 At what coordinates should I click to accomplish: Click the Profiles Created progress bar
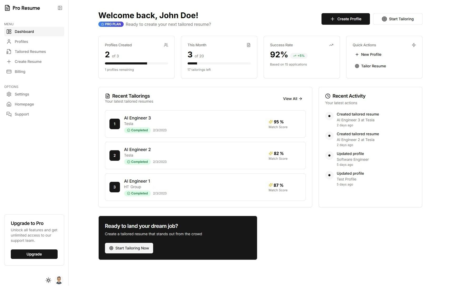coord(136,63)
